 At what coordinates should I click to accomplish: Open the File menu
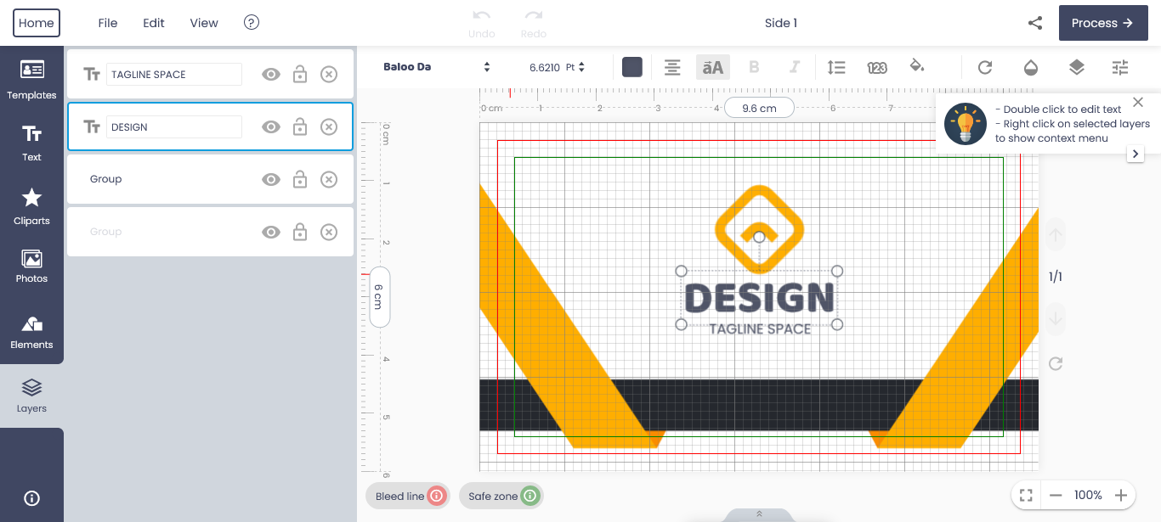point(108,23)
